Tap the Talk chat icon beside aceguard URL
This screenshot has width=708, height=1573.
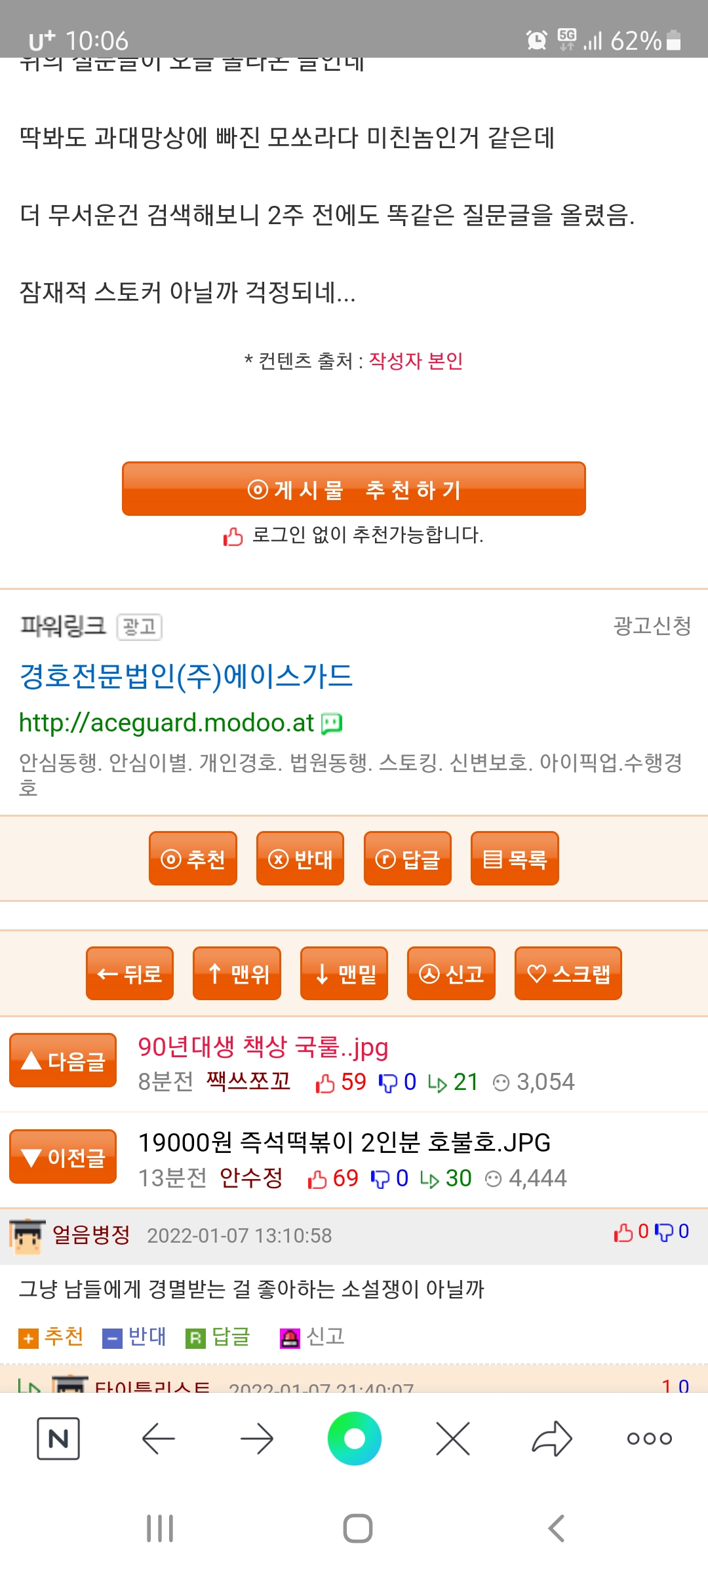332,723
